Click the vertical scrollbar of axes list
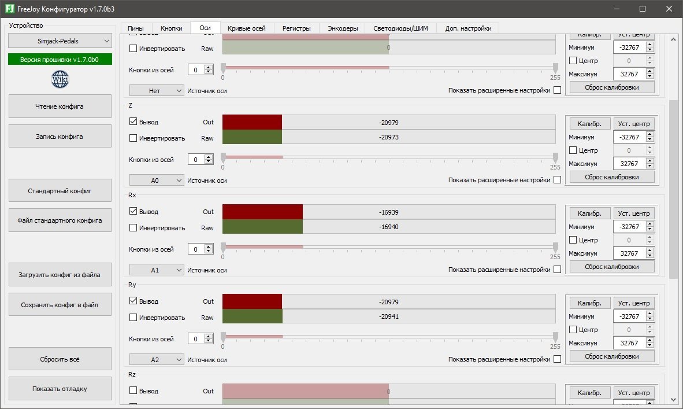The height and width of the screenshot is (409, 683). [673, 191]
